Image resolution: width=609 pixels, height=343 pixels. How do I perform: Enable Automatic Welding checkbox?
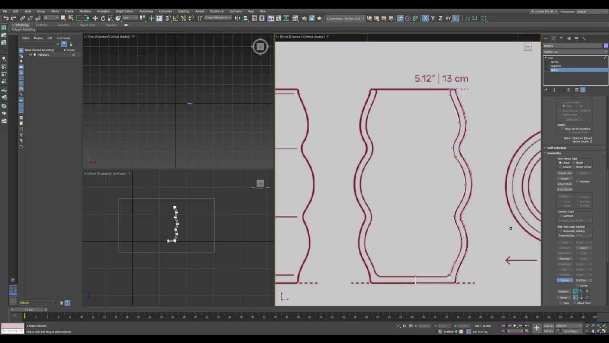point(561,231)
